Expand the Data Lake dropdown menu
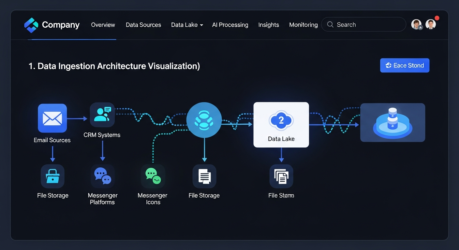This screenshot has height=250, width=459. tap(187, 25)
